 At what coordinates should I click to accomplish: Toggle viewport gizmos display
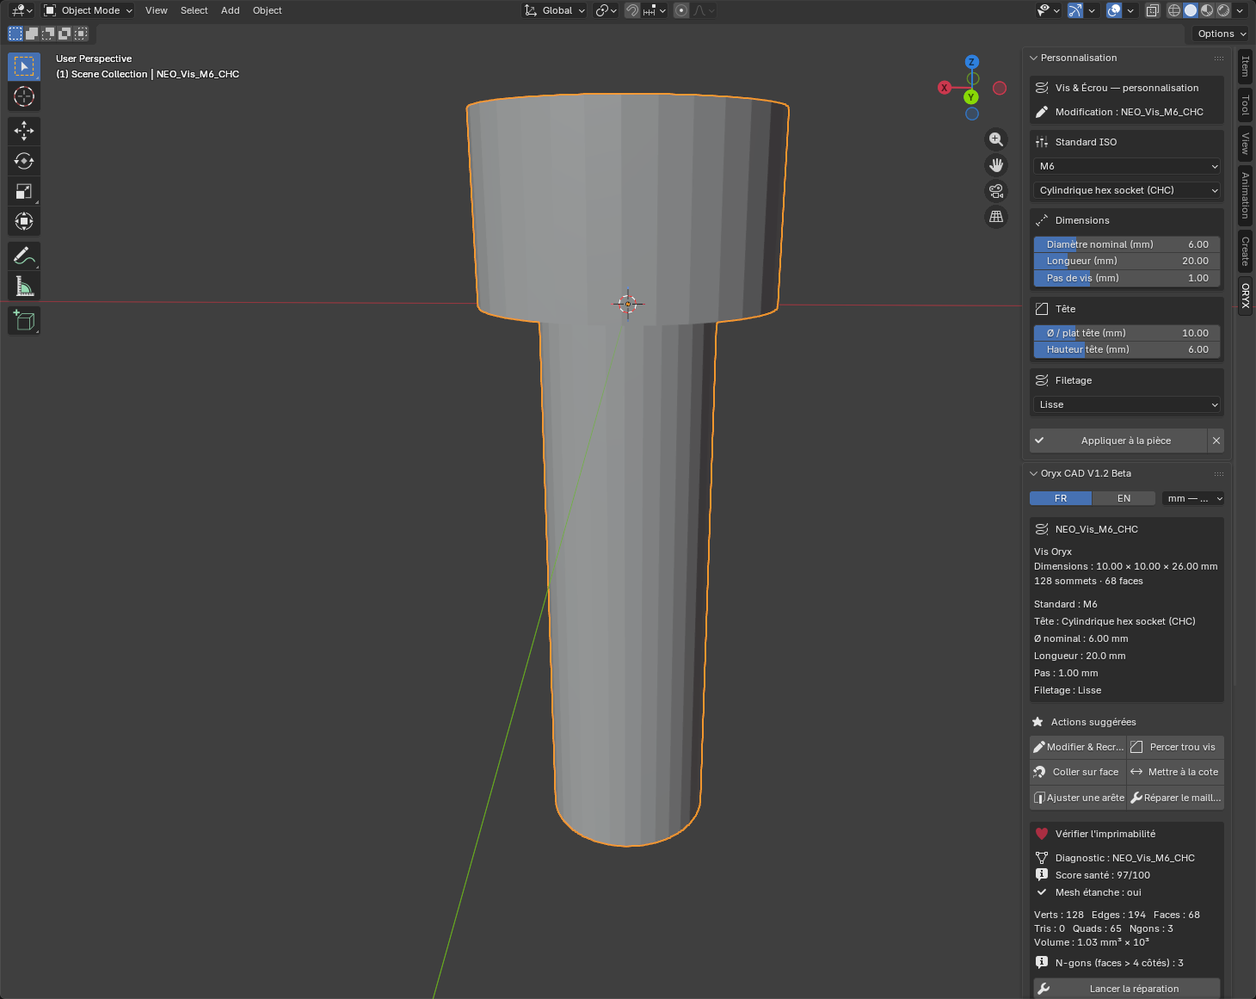click(1075, 10)
